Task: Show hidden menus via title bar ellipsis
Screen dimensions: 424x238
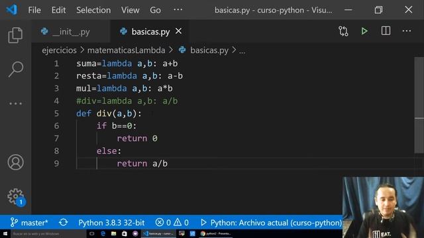Action: click(x=178, y=10)
